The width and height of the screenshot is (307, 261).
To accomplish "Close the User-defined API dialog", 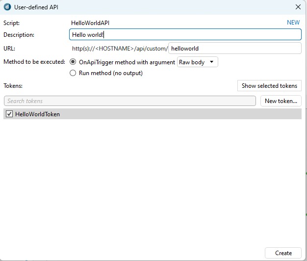I will tap(298, 7).
